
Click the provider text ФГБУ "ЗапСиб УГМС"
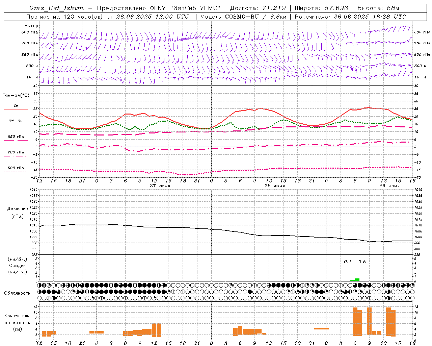tap(185, 8)
